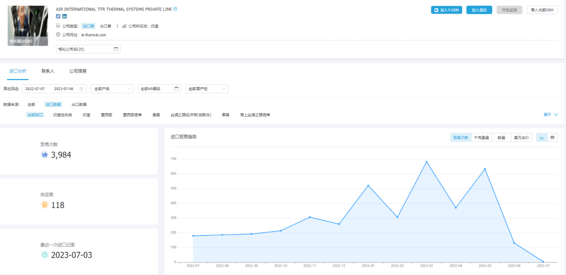
Task: Click the icon in 全部HS编码 field
Action: click(x=177, y=89)
